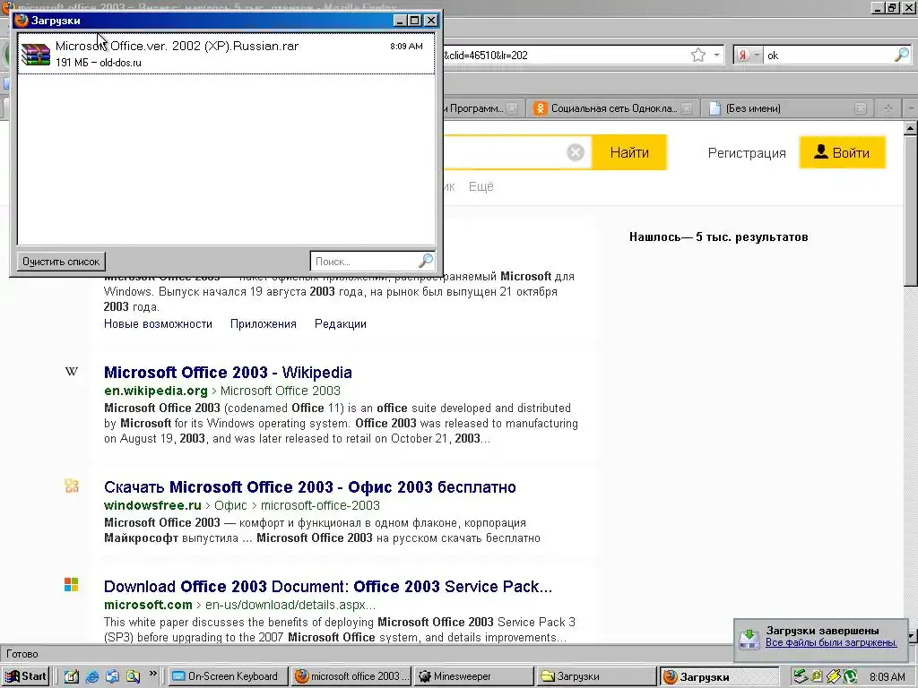This screenshot has width=918, height=688.
Task: Click the magnifier icon in Downloads search
Action: pyautogui.click(x=426, y=261)
